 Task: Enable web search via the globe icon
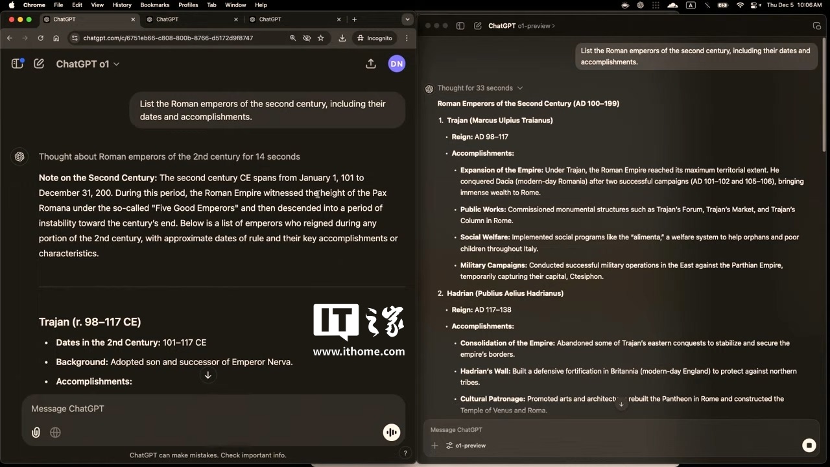[55, 433]
